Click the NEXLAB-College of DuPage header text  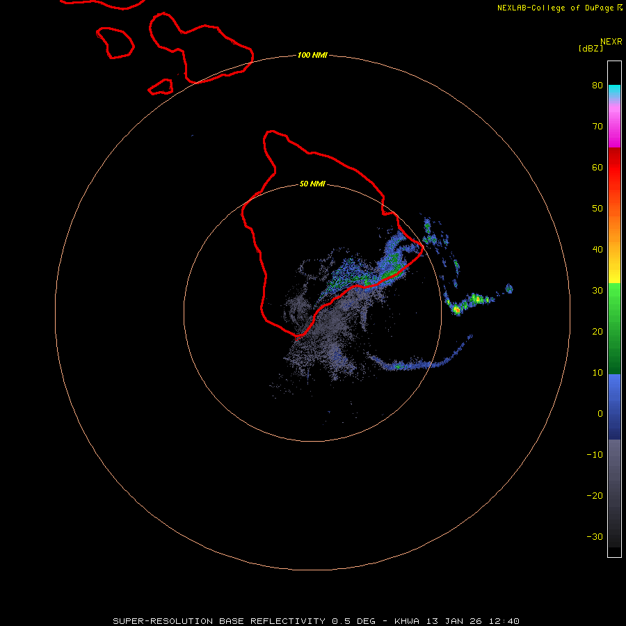click(x=556, y=8)
